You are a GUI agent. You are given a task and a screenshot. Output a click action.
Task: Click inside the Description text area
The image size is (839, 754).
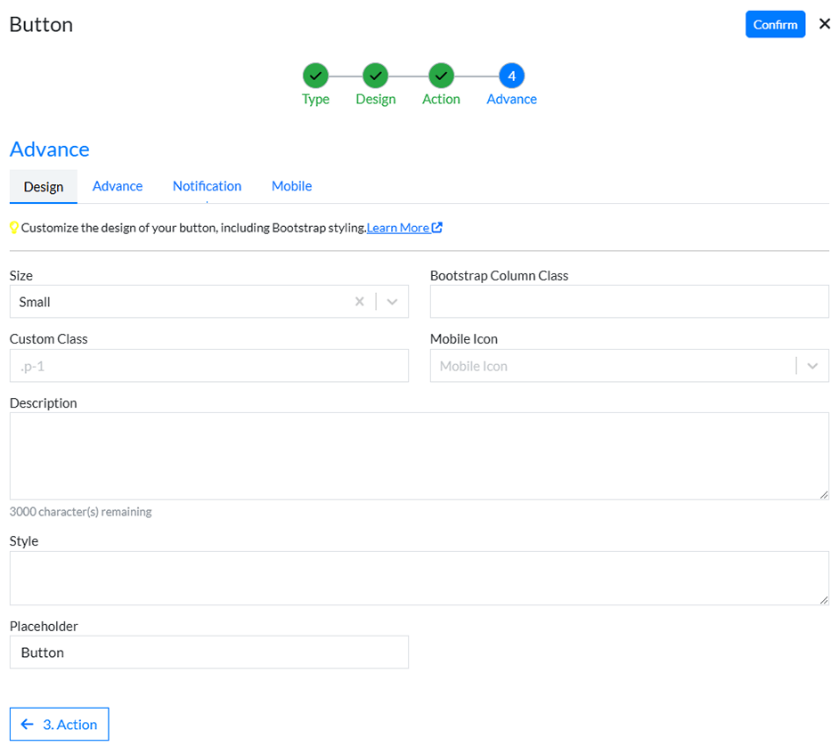click(419, 452)
